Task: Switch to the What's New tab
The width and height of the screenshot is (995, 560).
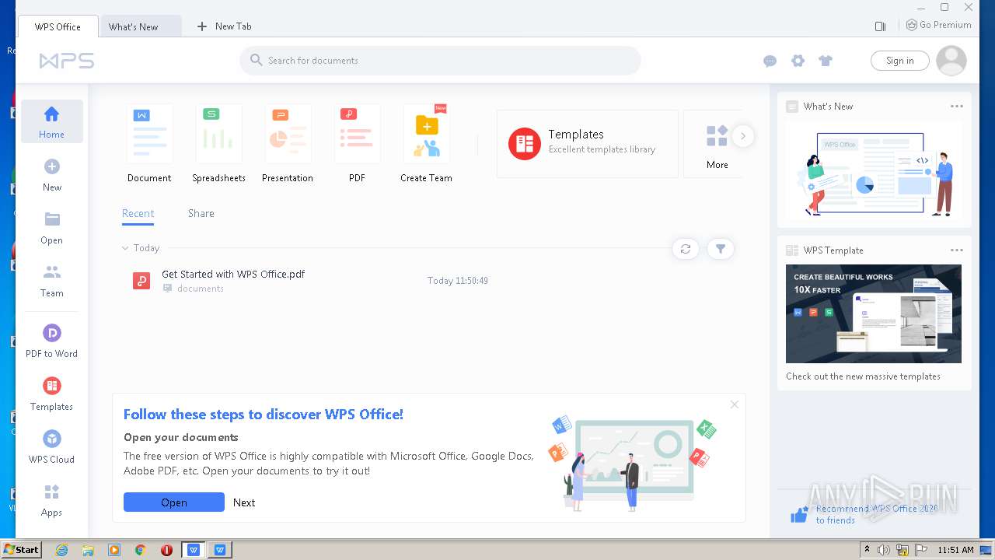Action: pos(141,26)
